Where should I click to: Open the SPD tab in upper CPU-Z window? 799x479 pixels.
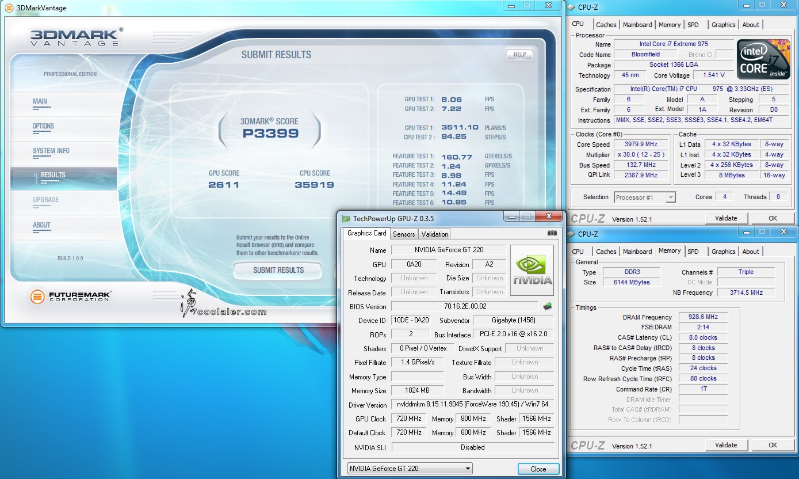click(x=693, y=25)
